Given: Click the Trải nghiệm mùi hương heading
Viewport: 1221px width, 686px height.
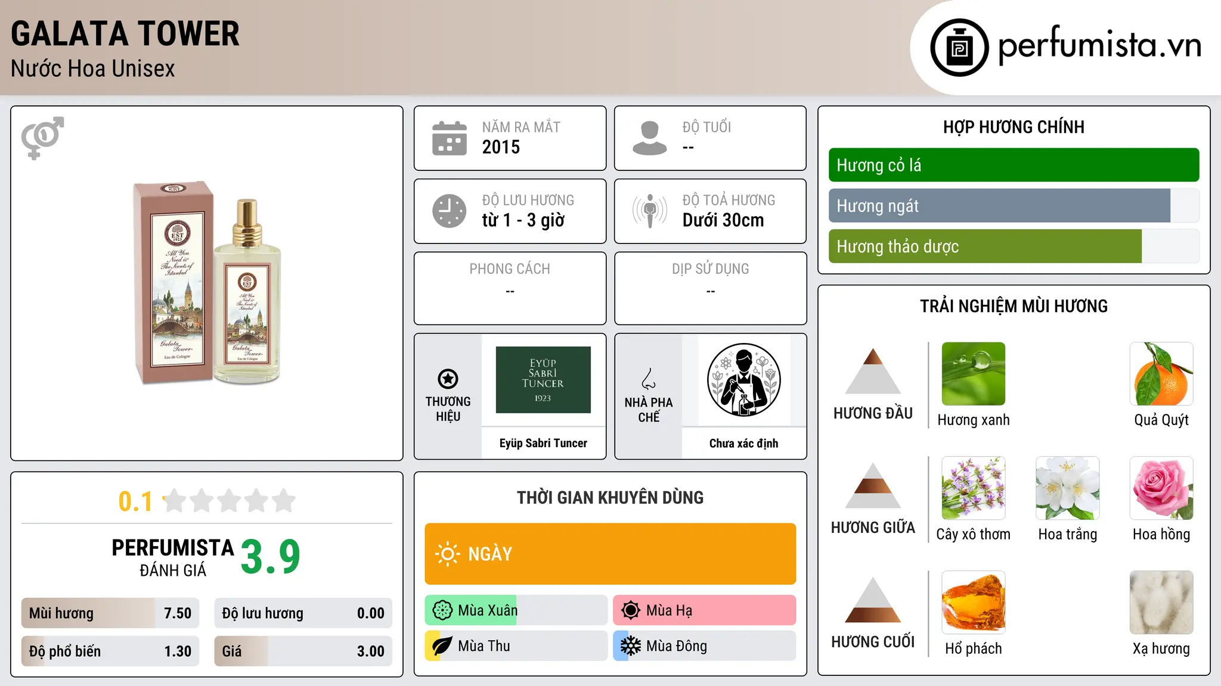Looking at the screenshot, I should [1014, 306].
